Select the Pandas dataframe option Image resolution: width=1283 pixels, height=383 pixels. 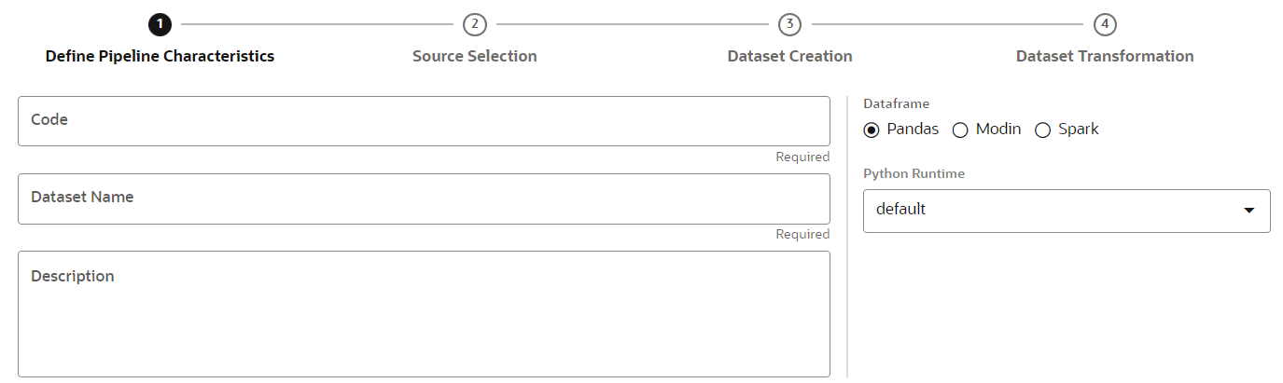tap(872, 130)
